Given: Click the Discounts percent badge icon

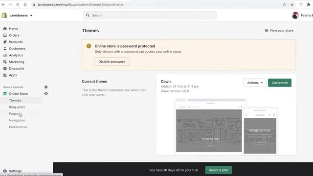Looking at the screenshot, I should tap(5, 68).
